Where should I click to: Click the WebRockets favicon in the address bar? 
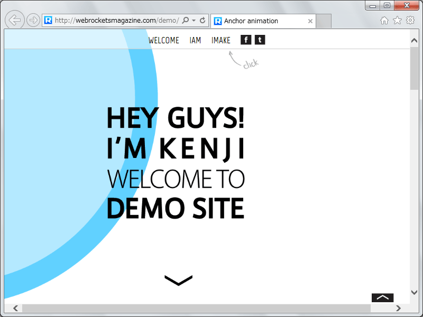48,20
